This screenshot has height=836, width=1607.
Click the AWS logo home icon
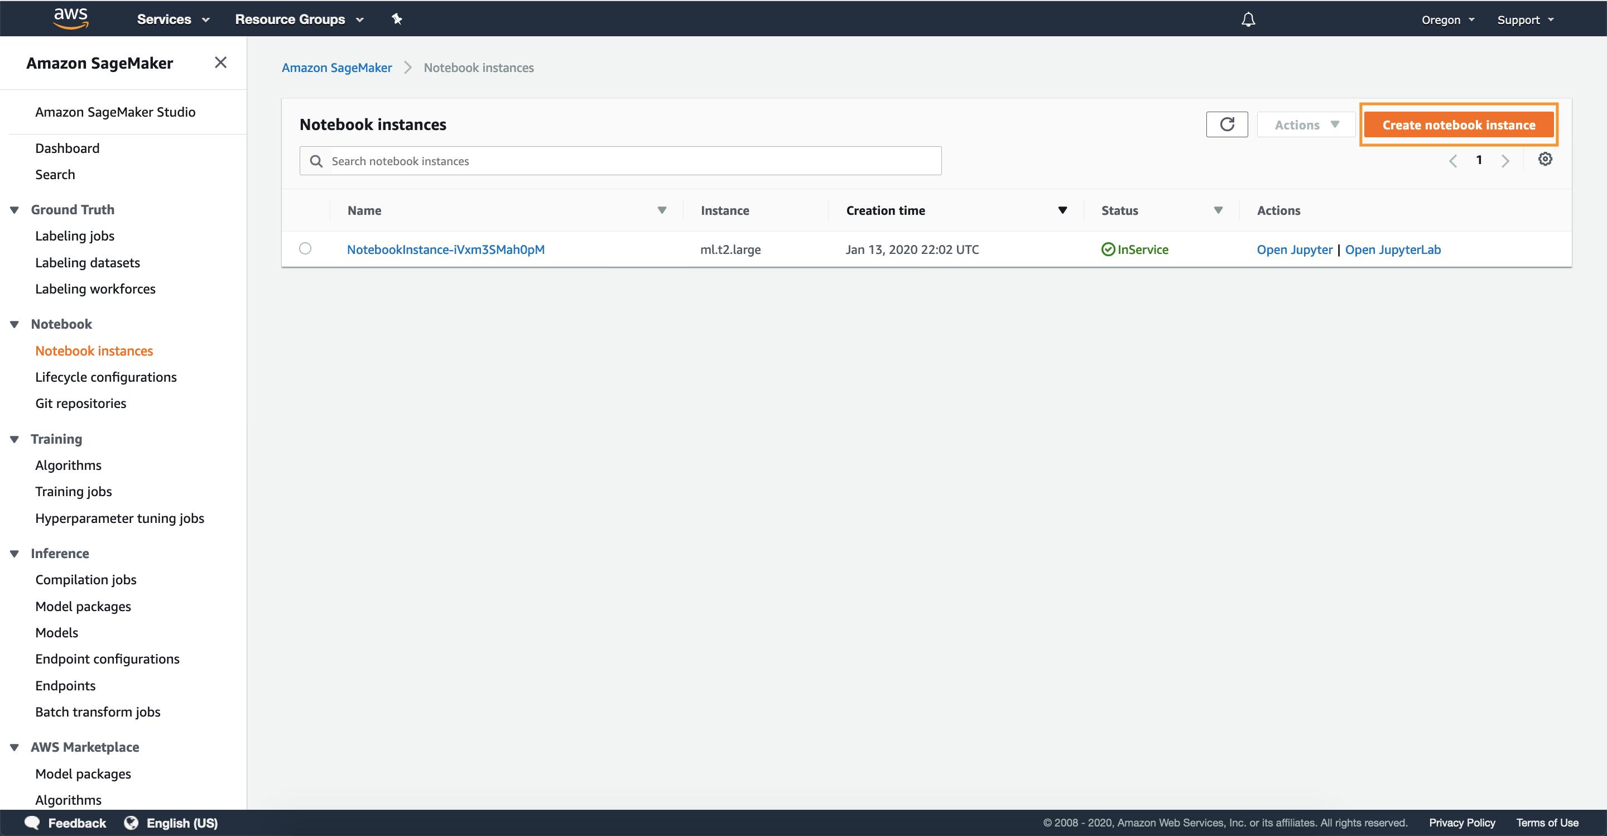pyautogui.click(x=70, y=19)
